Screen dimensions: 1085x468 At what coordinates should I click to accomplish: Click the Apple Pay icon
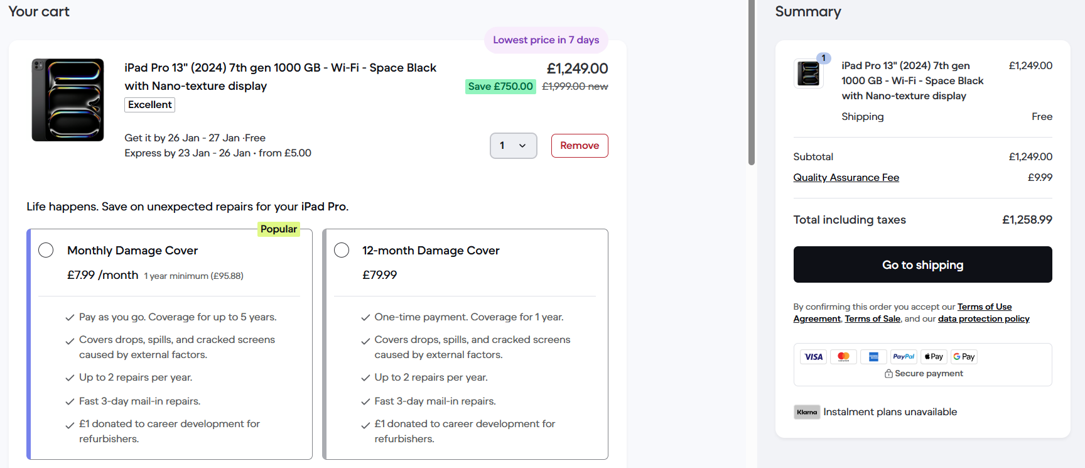934,357
